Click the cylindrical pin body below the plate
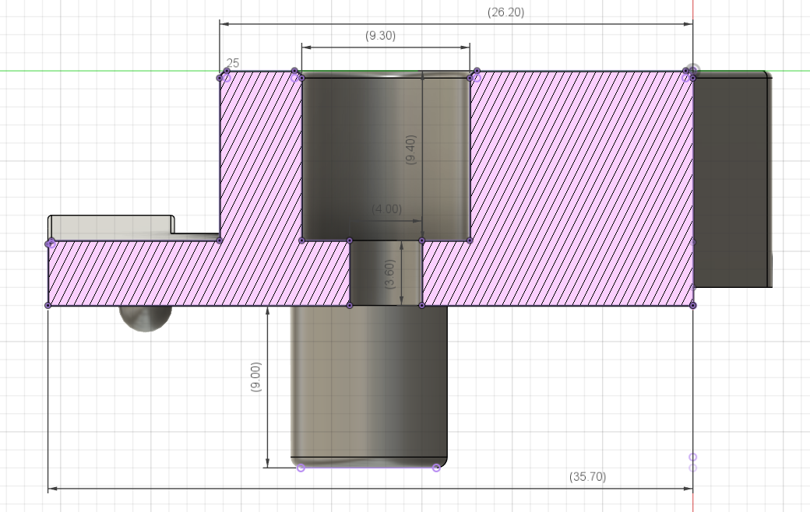Screen dimensions: 810x512 click(x=369, y=384)
